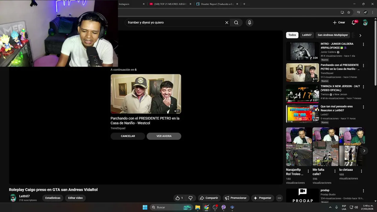The height and width of the screenshot is (212, 377).
Task: Open 'Que tan mal pensado eres' video title
Action: tap(337, 108)
